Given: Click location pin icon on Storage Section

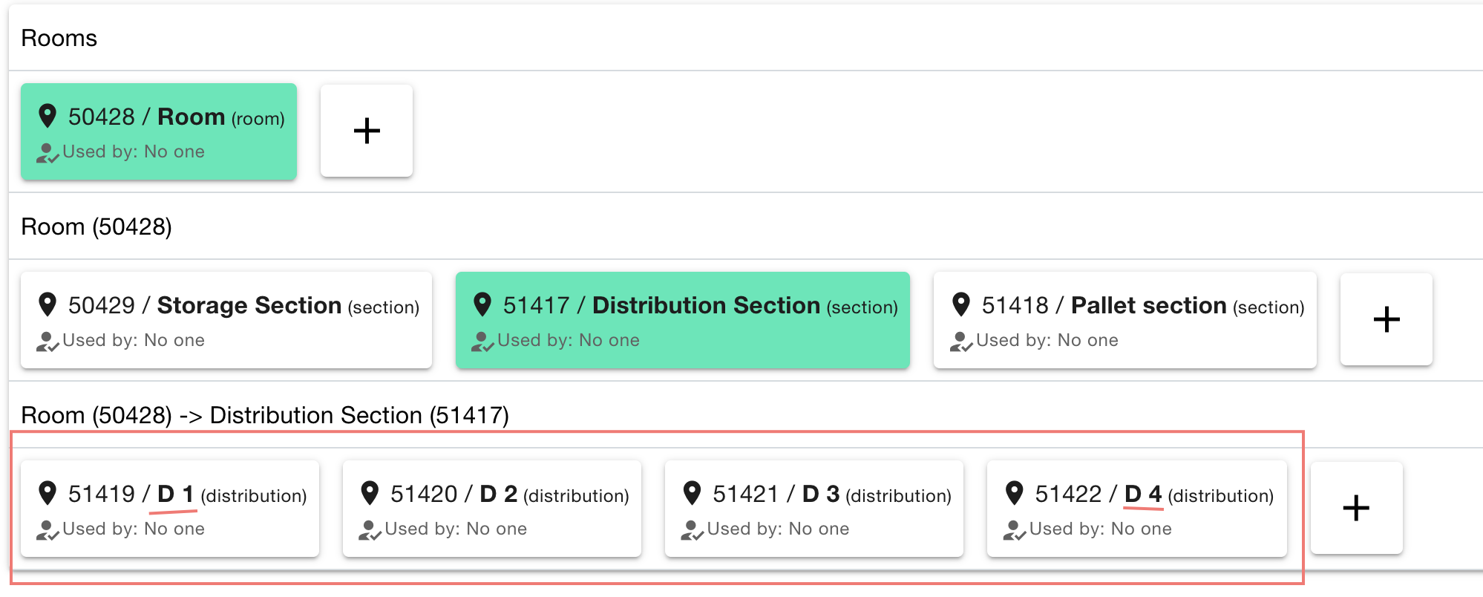Looking at the screenshot, I should [48, 304].
